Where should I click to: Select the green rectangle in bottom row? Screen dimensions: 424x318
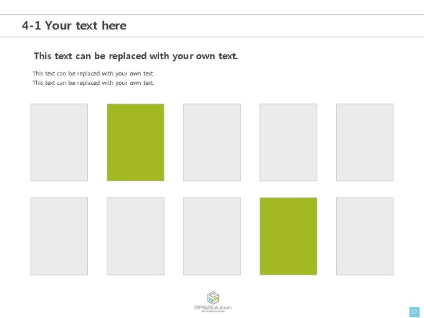tap(288, 236)
